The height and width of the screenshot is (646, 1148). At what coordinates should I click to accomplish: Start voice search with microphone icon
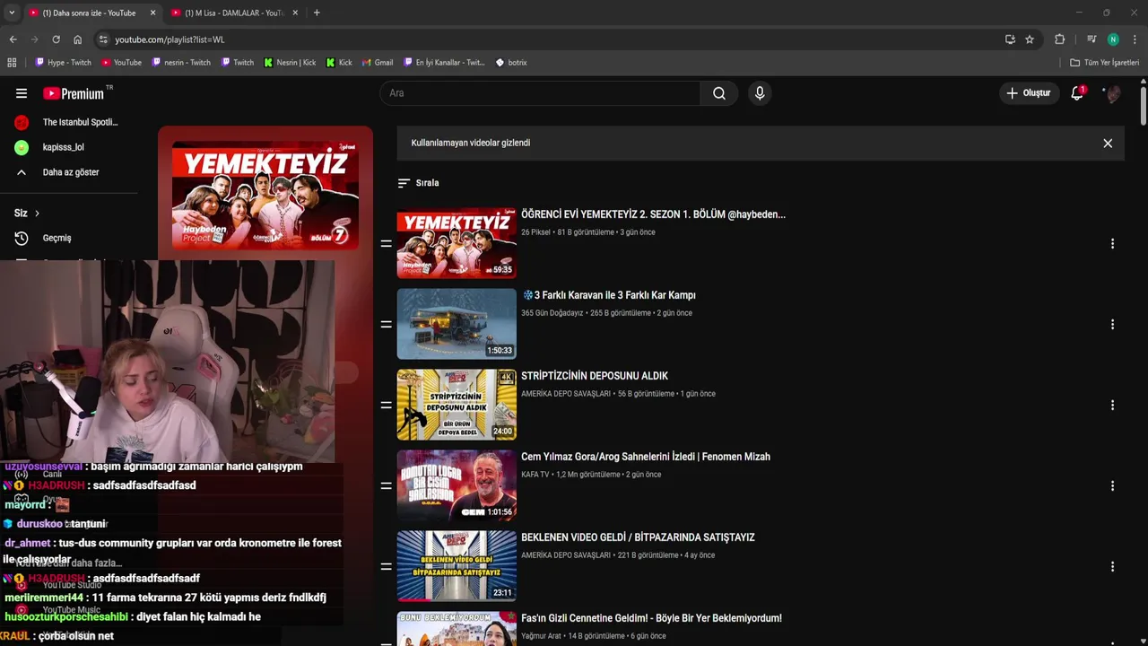point(760,93)
